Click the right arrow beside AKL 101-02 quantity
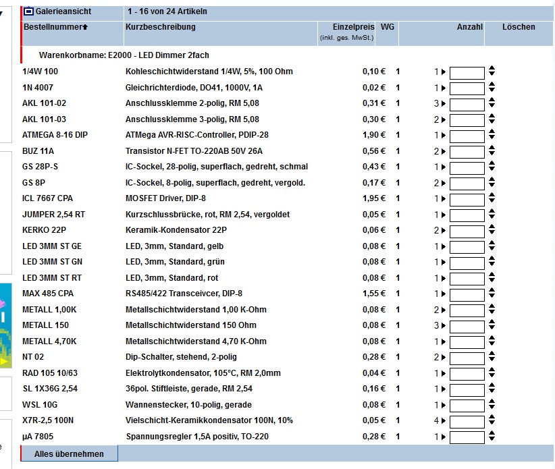Image resolution: width=555 pixels, height=469 pixels. pos(444,104)
